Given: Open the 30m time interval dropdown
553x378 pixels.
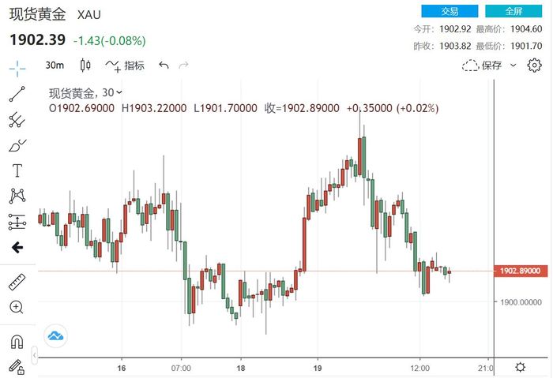Looking at the screenshot, I should pos(55,65).
